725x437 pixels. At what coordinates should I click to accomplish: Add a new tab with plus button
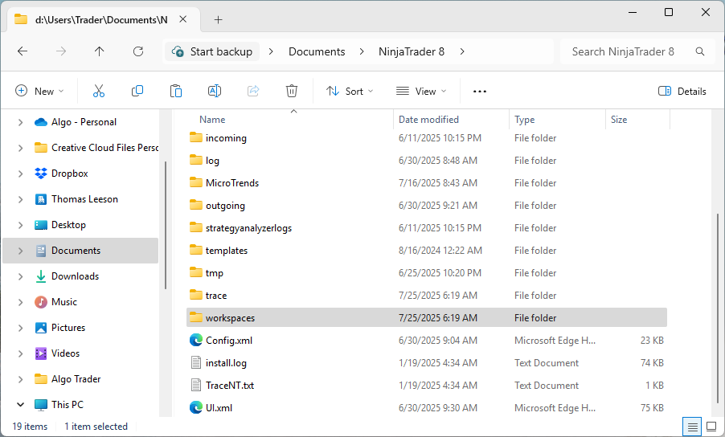pos(219,19)
